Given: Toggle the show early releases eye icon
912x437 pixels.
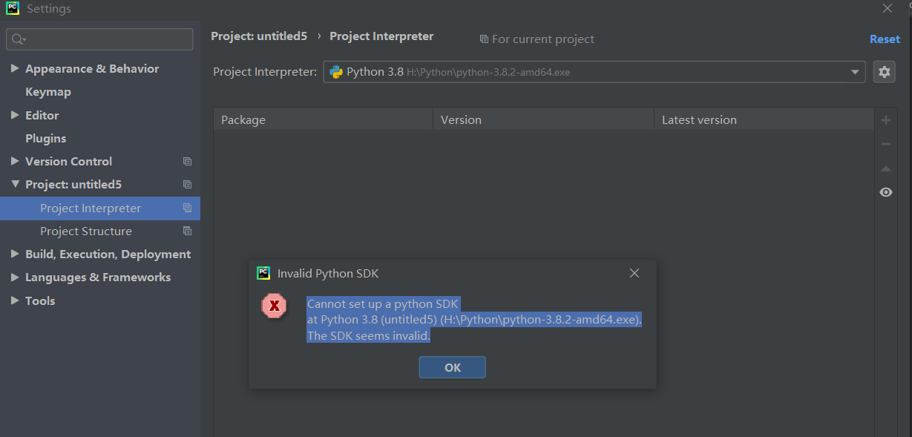Looking at the screenshot, I should (x=885, y=192).
